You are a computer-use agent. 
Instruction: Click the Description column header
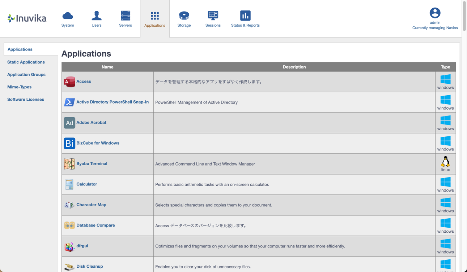point(294,67)
